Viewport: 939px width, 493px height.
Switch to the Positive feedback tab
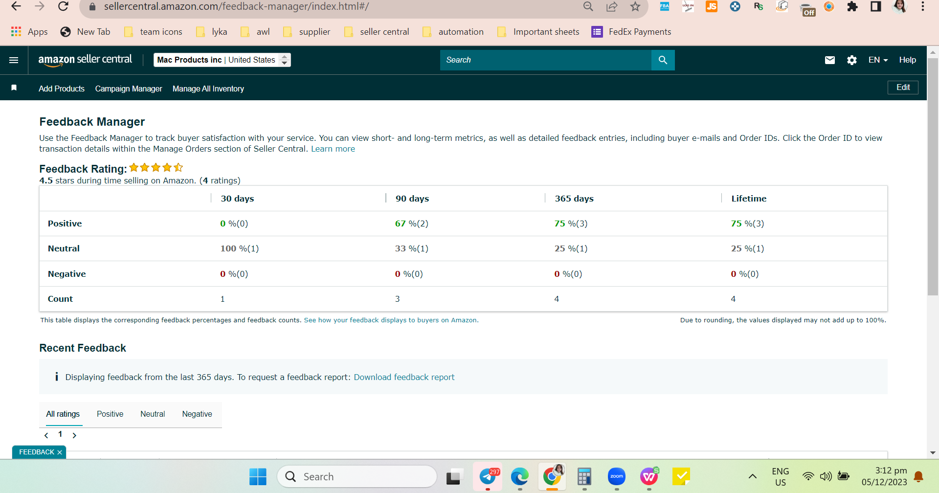coord(110,414)
